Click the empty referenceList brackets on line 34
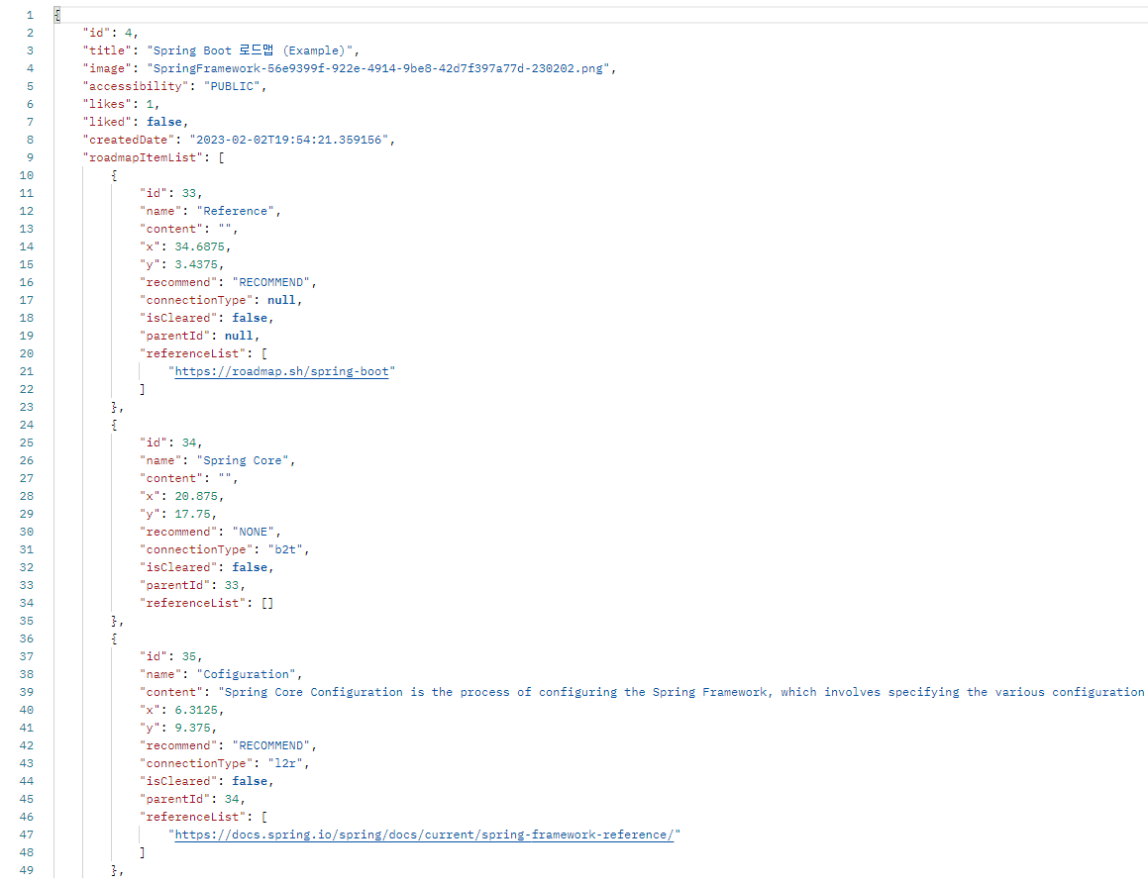Screen dimensions: 1148x884 [267, 603]
